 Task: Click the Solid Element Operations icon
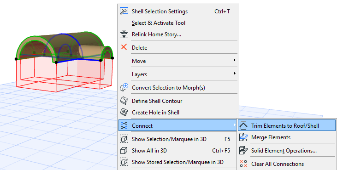click(x=243, y=151)
